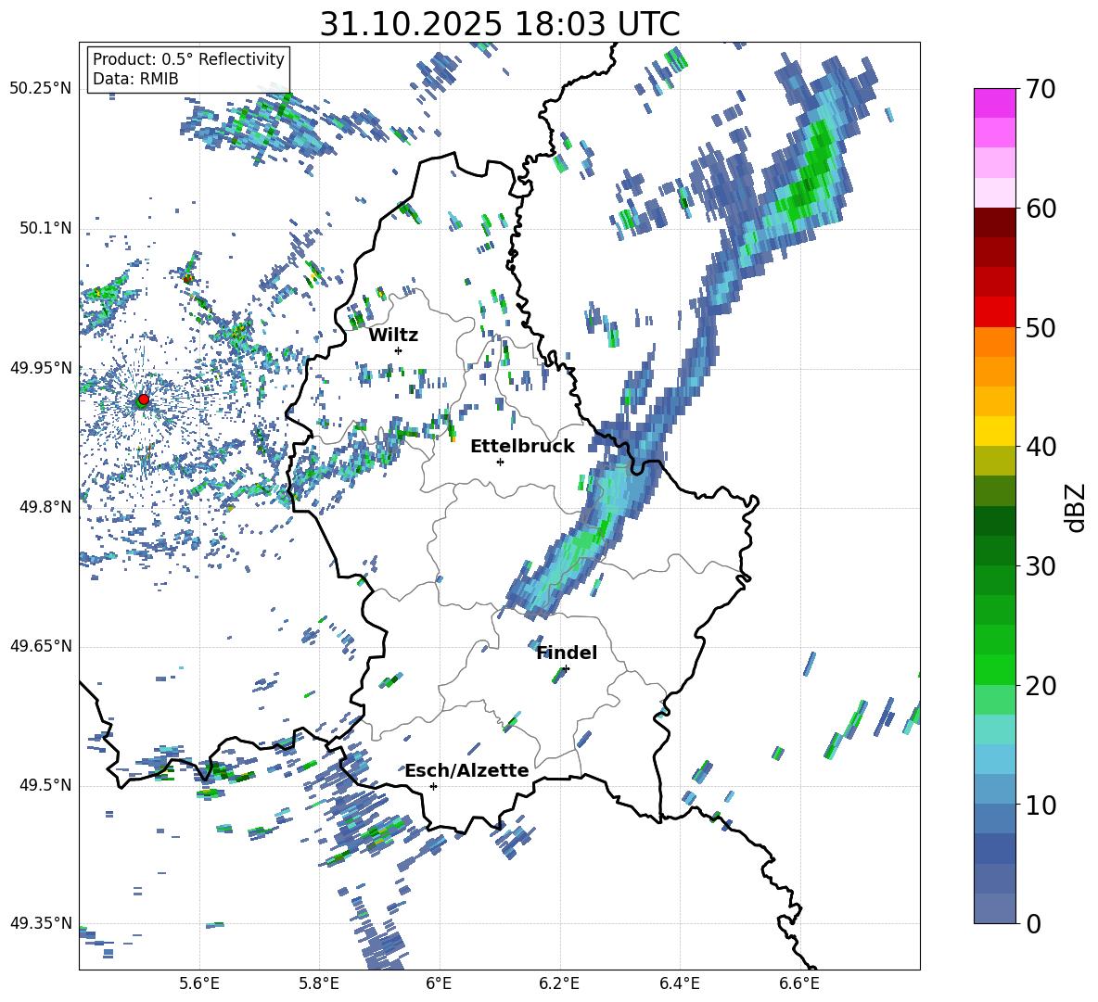This screenshot has height=1002, width=1098.
Task: Click the Ettelbruck station cross marker
Action: point(500,462)
